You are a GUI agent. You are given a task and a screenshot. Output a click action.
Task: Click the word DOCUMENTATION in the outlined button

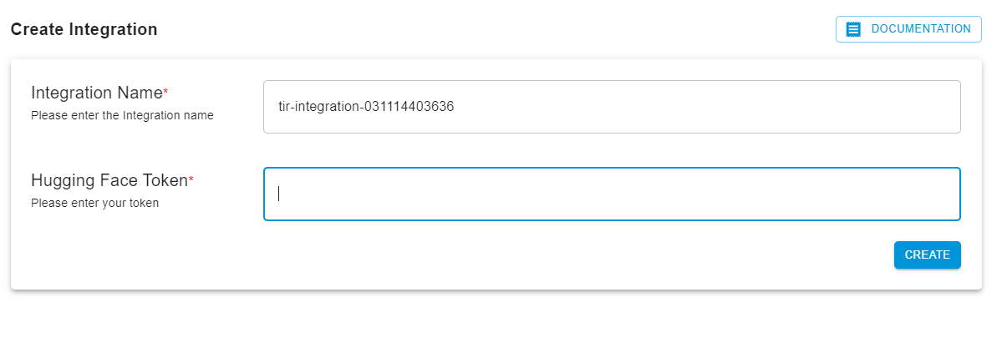tap(921, 29)
